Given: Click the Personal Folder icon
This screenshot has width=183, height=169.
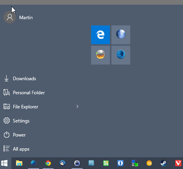Looking at the screenshot, I should 7,92.
